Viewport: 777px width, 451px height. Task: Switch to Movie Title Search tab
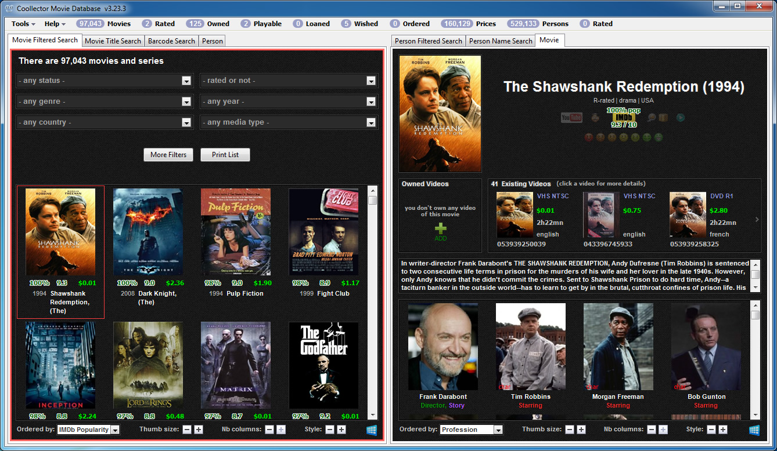[113, 41]
